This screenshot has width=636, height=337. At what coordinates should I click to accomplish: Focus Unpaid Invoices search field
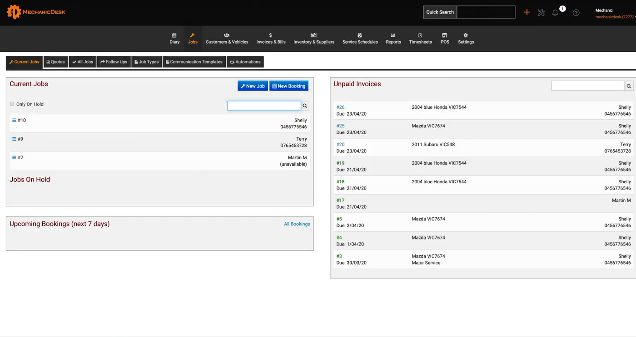click(x=588, y=86)
